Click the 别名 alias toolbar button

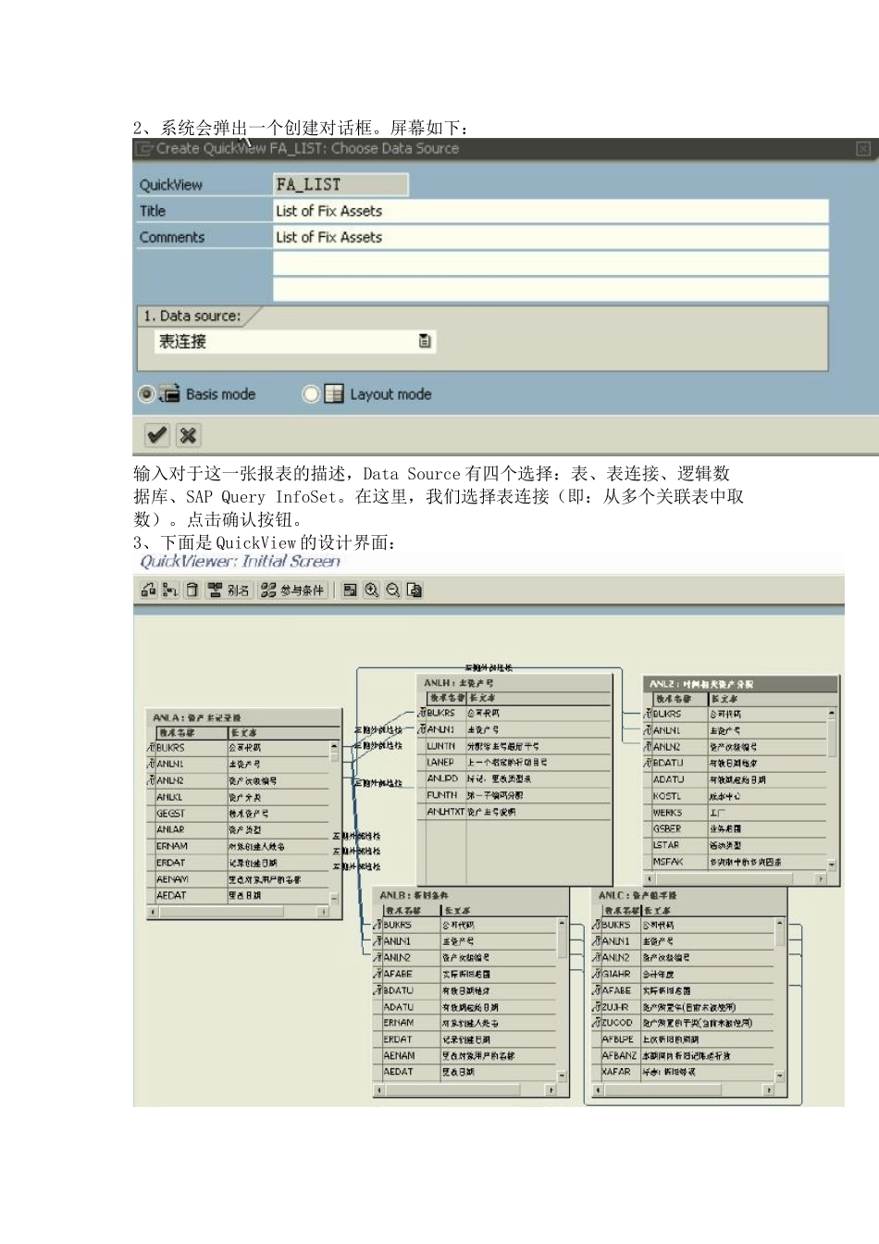pos(229,590)
